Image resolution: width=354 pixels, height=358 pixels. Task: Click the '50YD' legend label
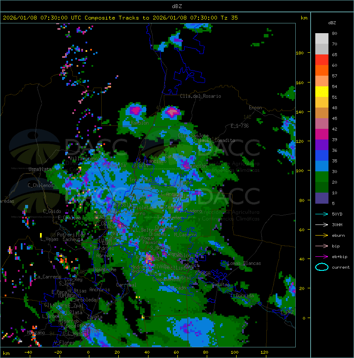(x=337, y=214)
